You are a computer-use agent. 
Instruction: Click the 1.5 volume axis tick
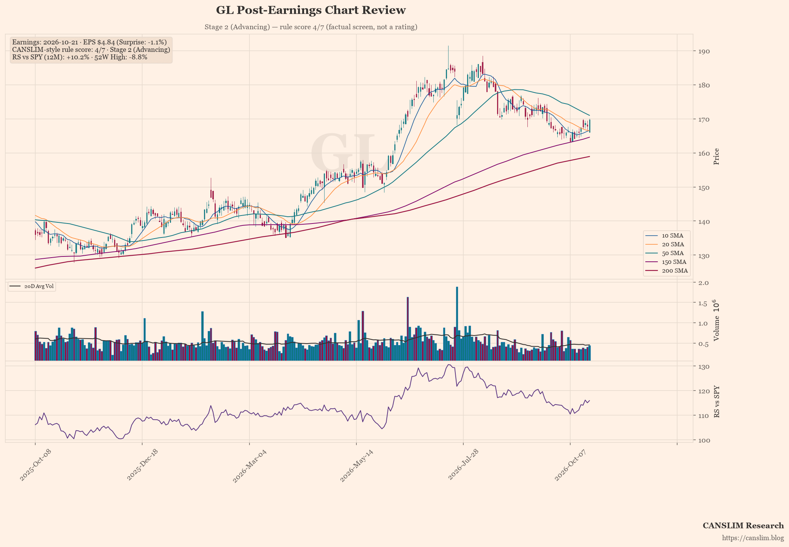coord(704,303)
